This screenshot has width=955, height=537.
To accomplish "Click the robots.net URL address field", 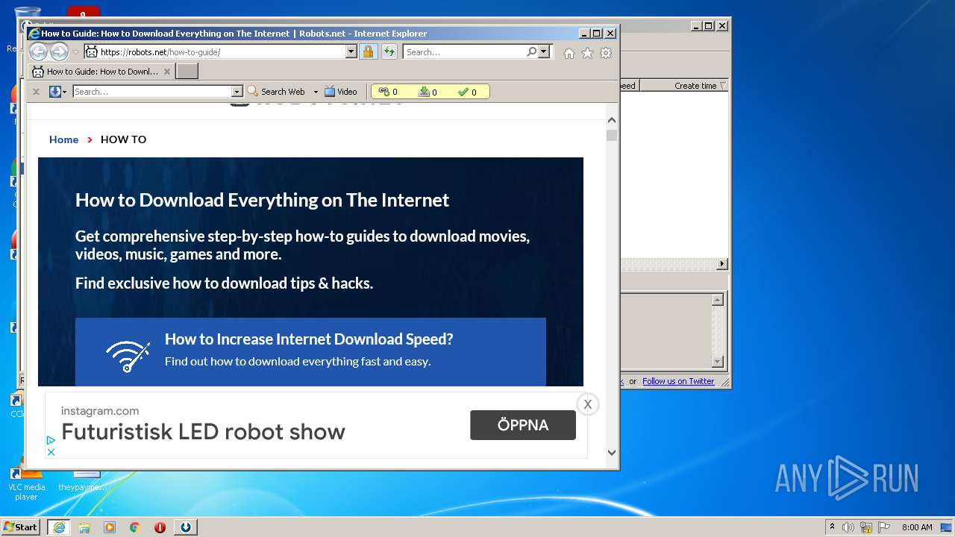I will (221, 52).
